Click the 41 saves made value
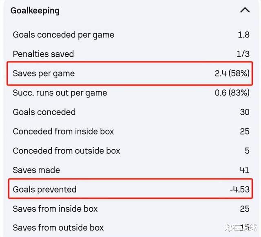Screen dimensions: 261x237 tap(245, 170)
